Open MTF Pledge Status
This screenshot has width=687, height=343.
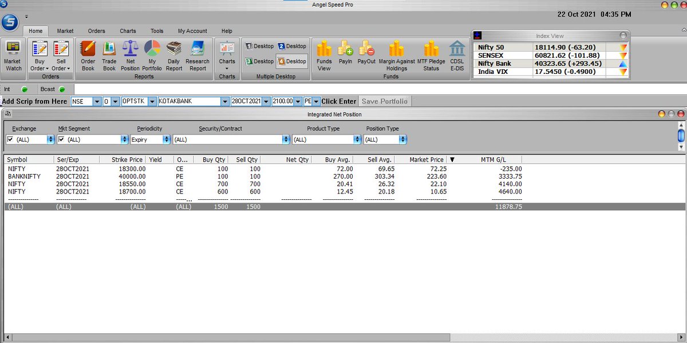click(431, 56)
